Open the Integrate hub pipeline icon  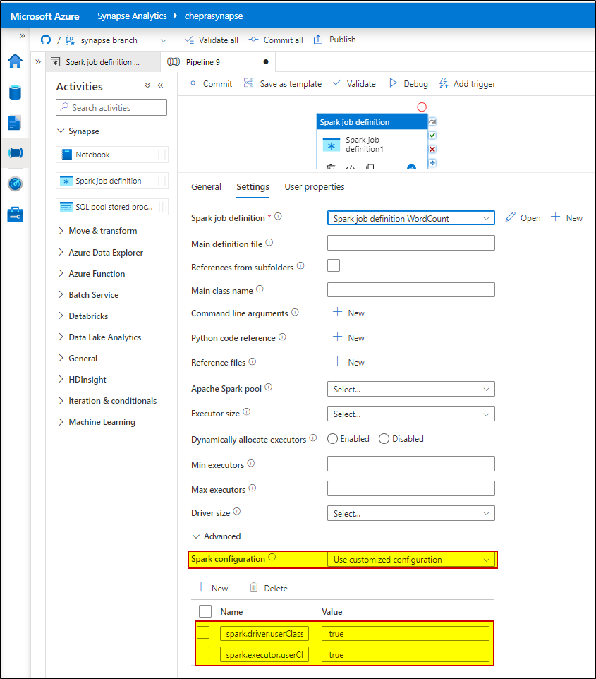(x=15, y=152)
